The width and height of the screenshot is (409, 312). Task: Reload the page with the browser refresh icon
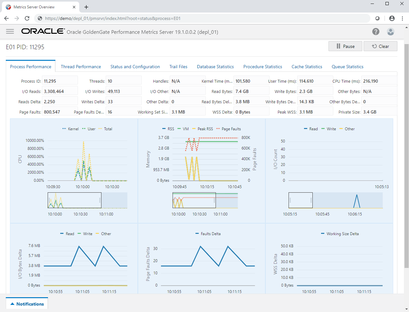pyautogui.click(x=27, y=18)
